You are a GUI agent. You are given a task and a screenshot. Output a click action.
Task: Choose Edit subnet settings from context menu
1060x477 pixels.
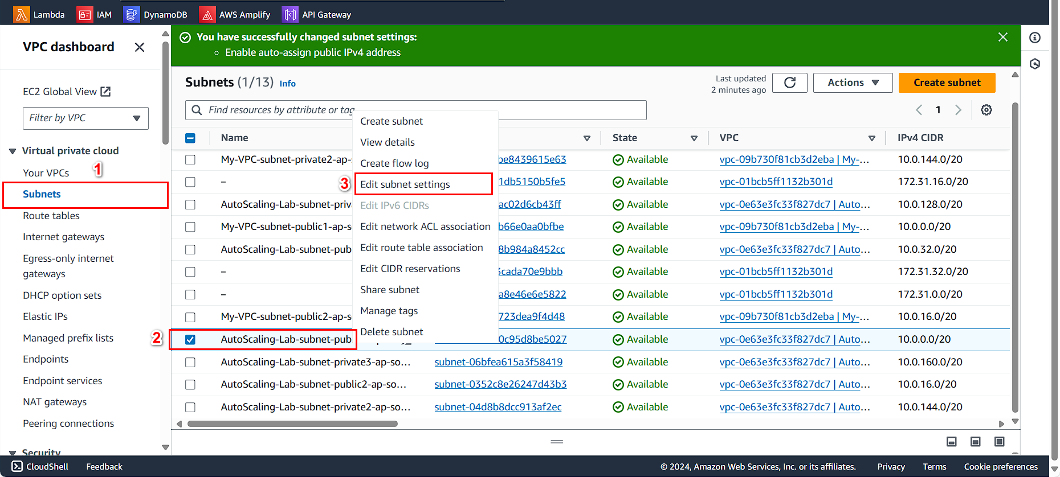point(423,184)
